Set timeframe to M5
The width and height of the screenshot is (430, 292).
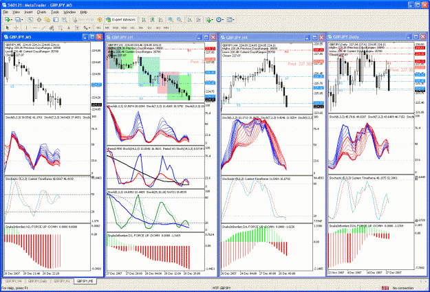click(x=107, y=27)
